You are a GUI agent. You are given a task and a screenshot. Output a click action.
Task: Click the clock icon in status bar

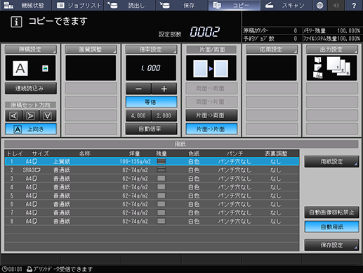[4, 269]
